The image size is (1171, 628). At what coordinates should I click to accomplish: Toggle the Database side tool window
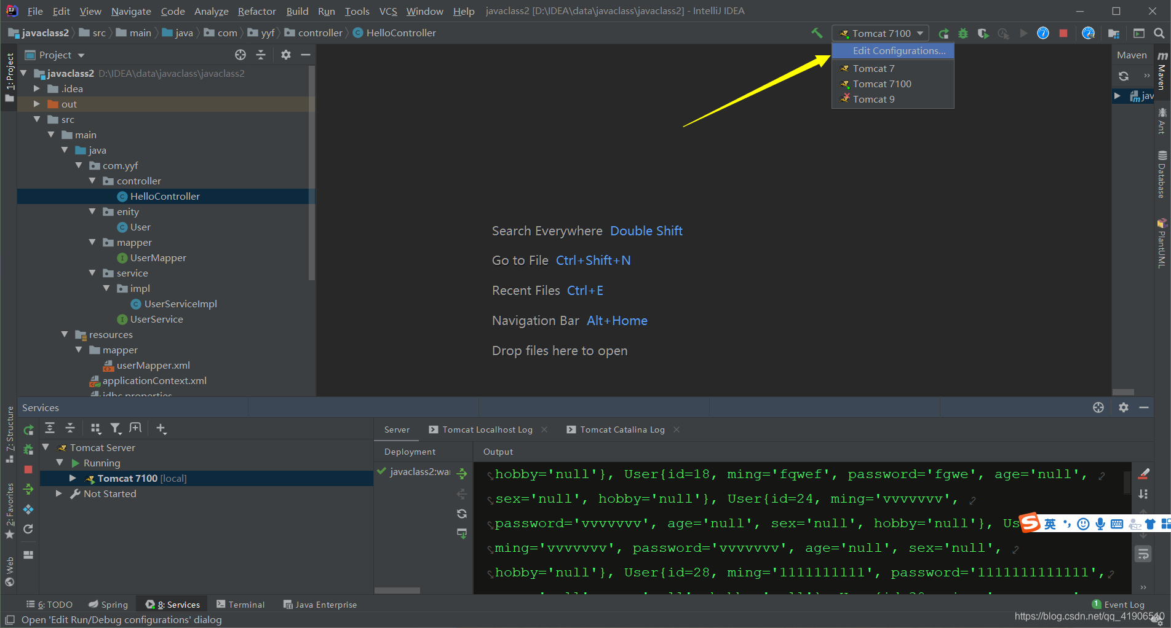coord(1162,175)
